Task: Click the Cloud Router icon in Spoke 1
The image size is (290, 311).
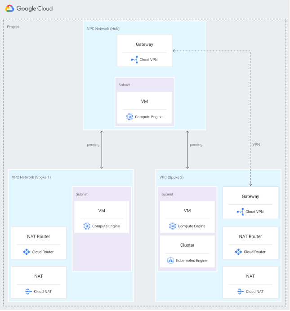Action: [27, 252]
